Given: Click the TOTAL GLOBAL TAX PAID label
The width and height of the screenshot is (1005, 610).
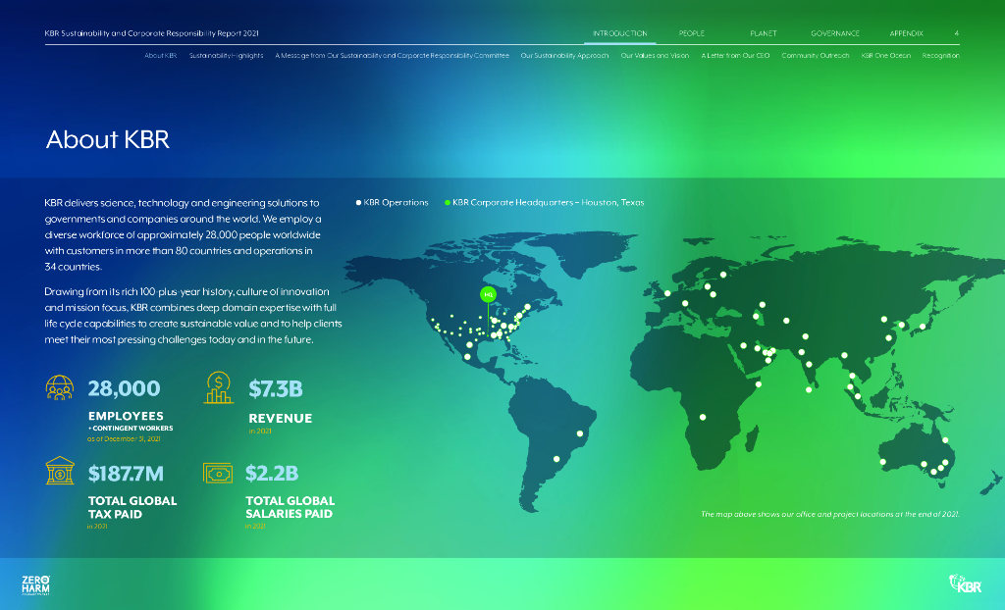Looking at the screenshot, I should 132,507.
